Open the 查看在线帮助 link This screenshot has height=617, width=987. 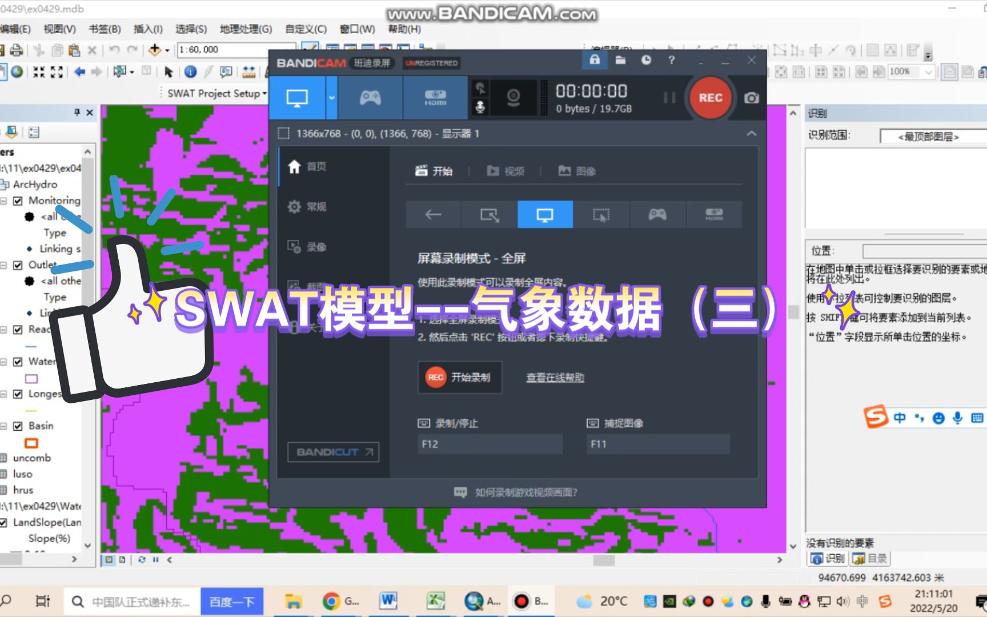[555, 378]
